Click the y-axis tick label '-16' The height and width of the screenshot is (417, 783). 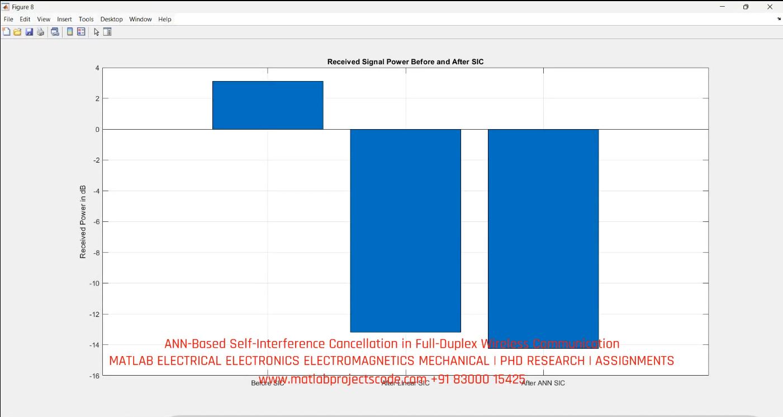[x=94, y=376]
